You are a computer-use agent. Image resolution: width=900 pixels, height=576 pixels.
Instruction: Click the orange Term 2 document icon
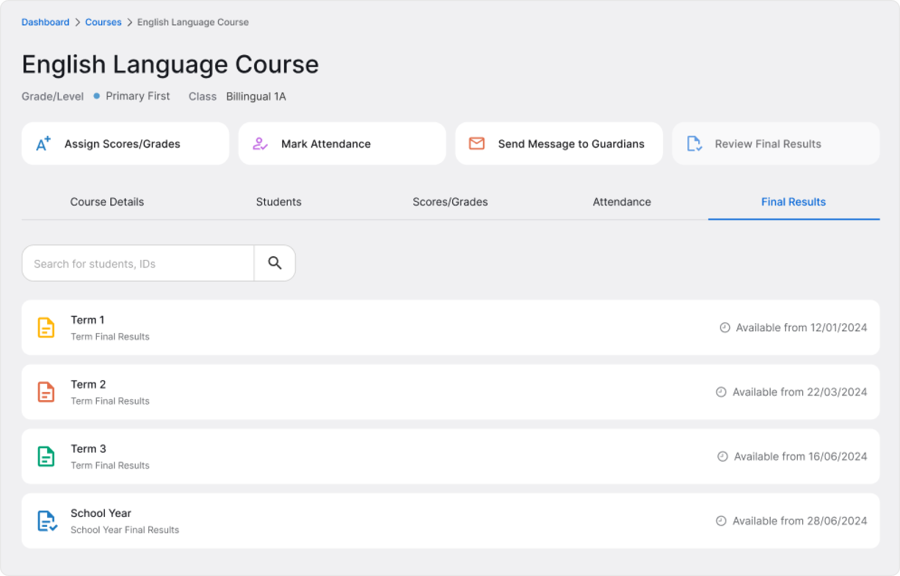click(46, 392)
